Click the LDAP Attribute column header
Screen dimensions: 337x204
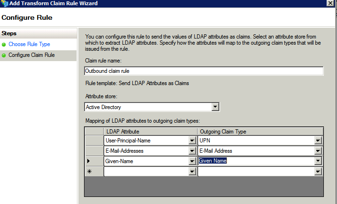(150, 131)
